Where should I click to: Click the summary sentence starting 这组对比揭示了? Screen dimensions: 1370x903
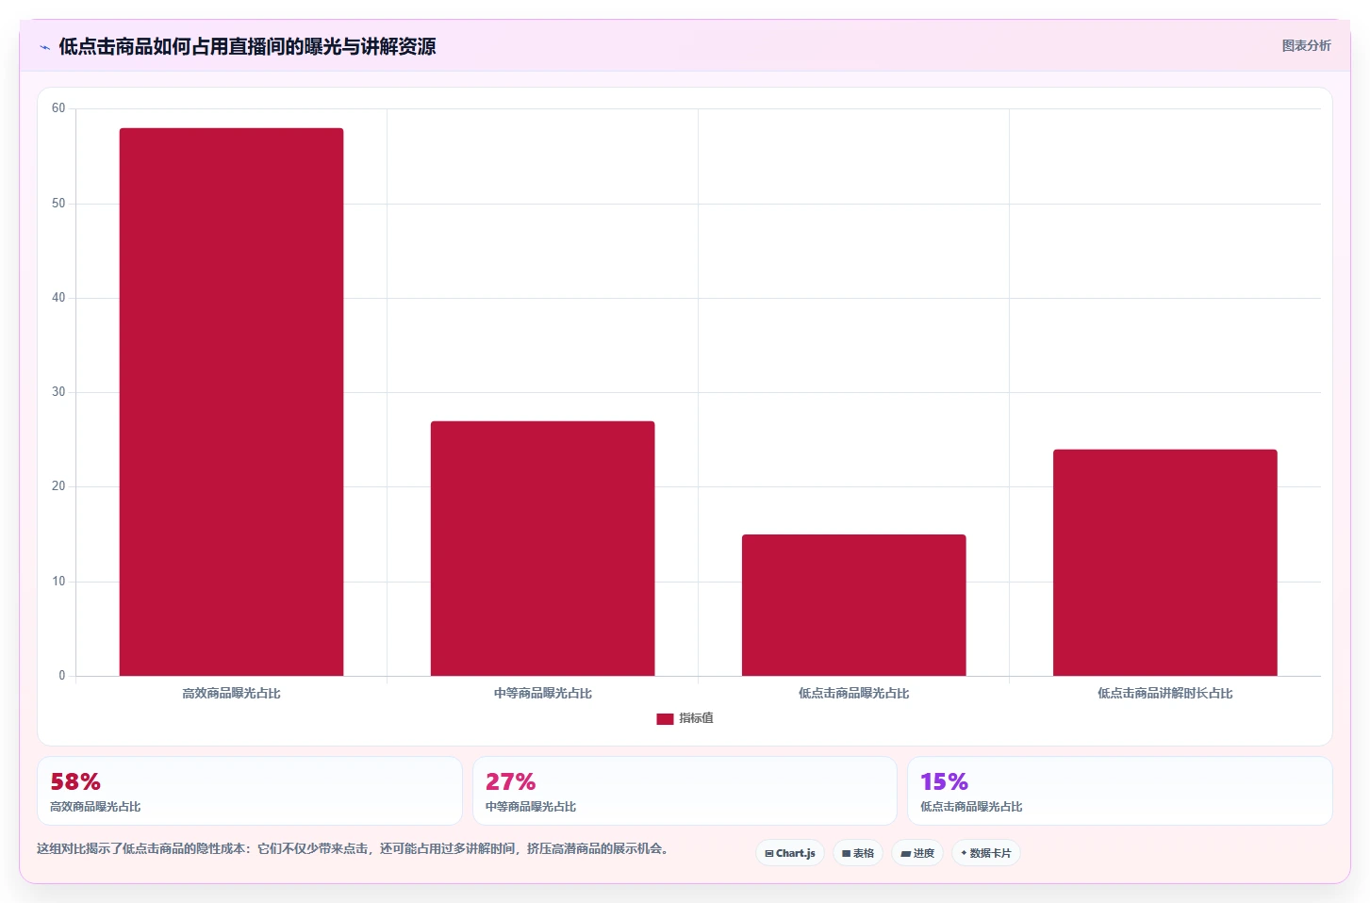pyautogui.click(x=354, y=848)
